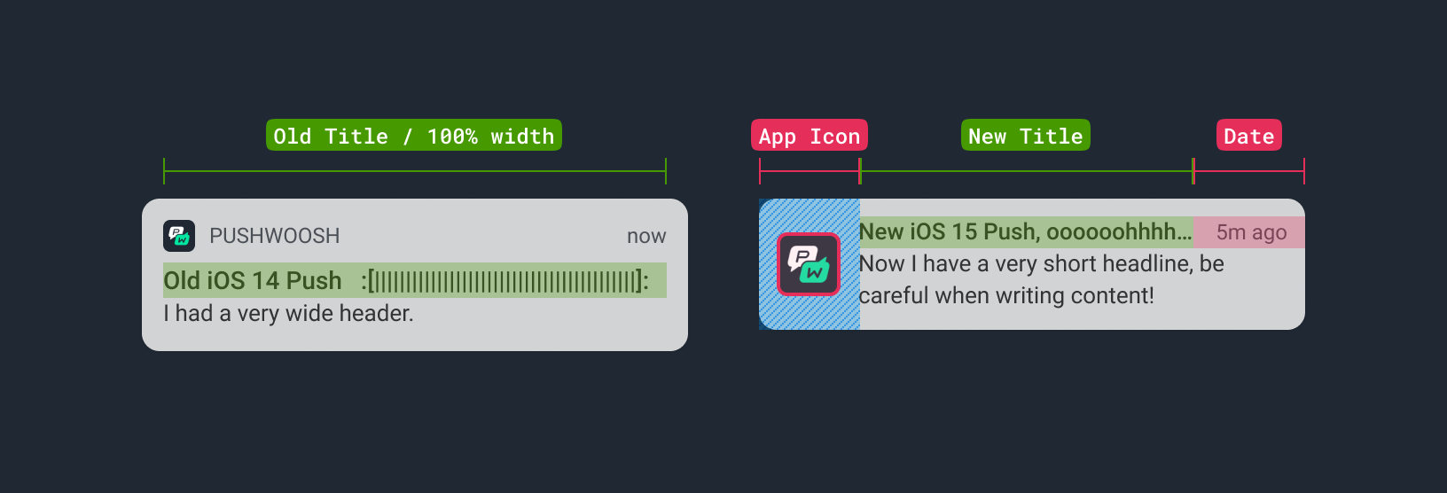Click the blue hatched icon area

pos(810,264)
